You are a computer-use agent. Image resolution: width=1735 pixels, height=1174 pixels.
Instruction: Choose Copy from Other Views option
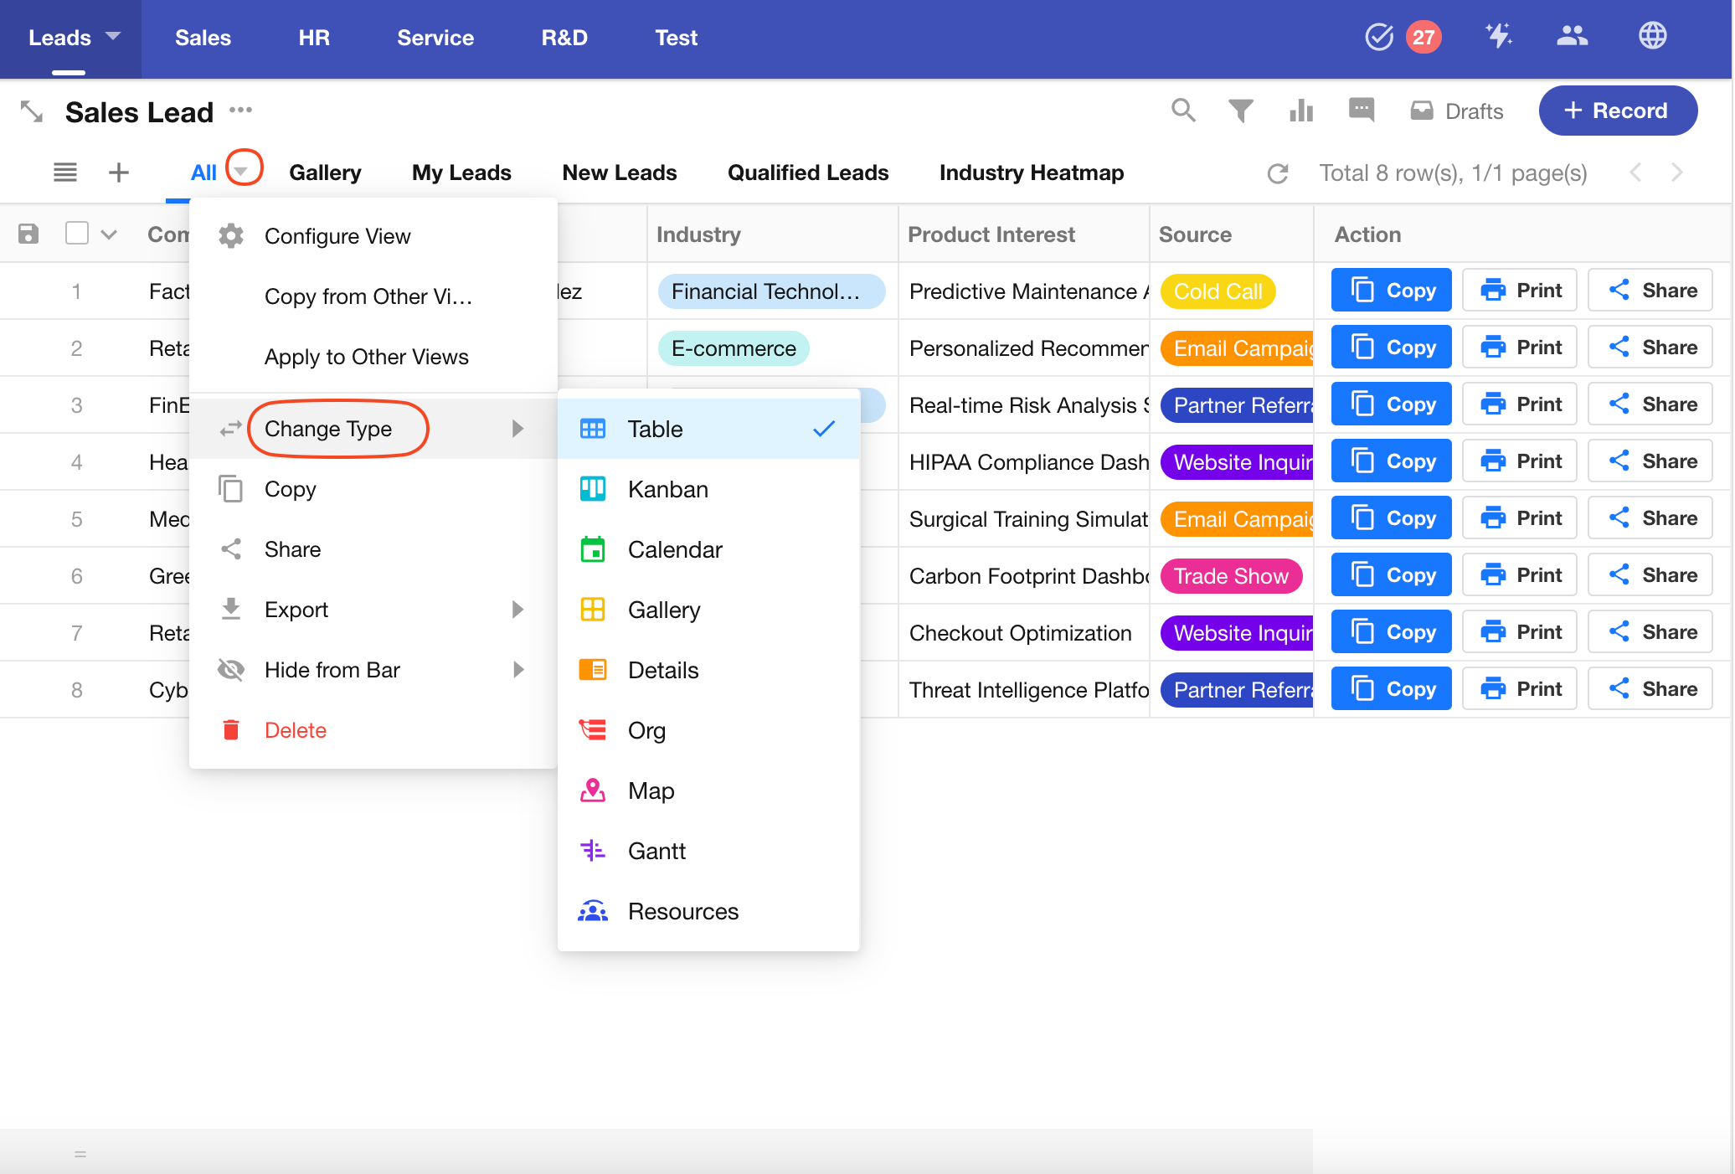tap(373, 296)
